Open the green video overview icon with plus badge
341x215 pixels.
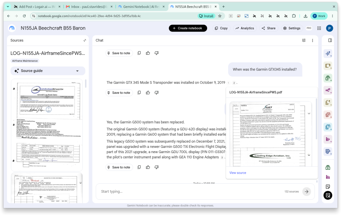[x=328, y=78]
